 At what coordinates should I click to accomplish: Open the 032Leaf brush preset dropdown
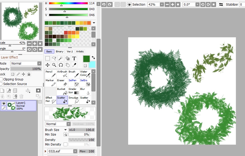[75, 151]
